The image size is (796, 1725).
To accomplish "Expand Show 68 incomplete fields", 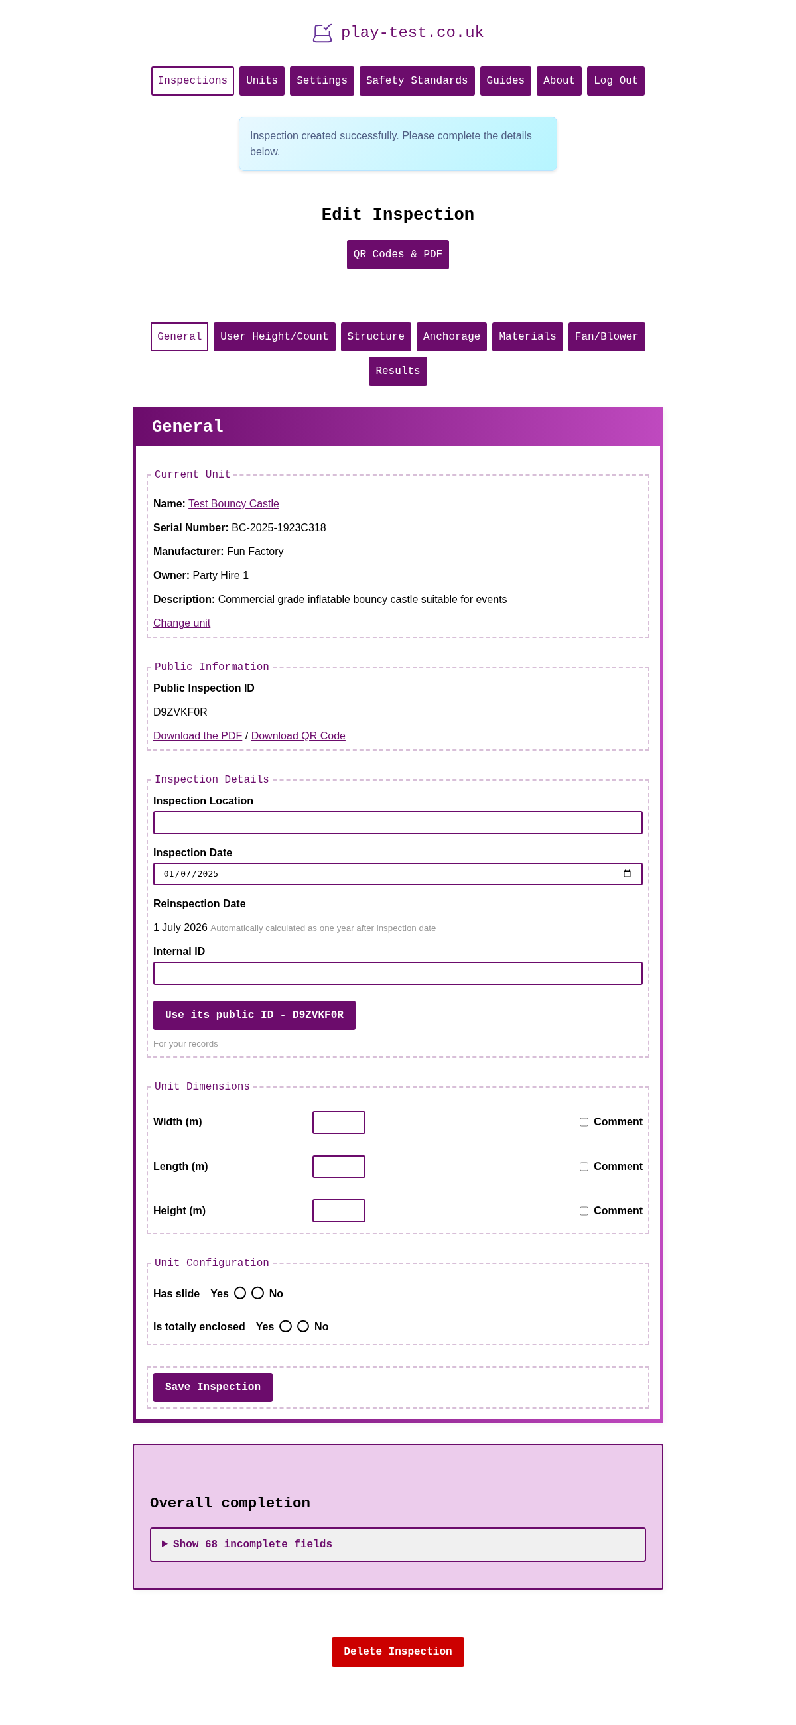I will (251, 1543).
